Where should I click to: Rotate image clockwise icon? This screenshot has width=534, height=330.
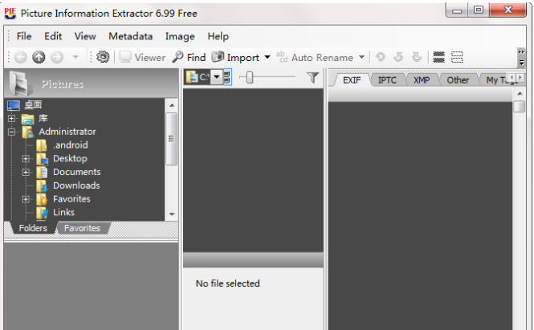click(x=417, y=57)
